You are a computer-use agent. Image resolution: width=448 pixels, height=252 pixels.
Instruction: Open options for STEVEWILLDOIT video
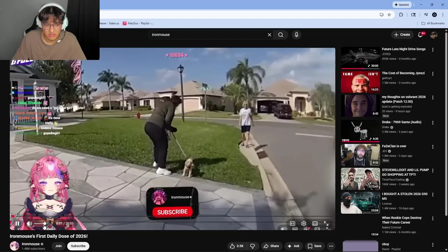(x=433, y=170)
